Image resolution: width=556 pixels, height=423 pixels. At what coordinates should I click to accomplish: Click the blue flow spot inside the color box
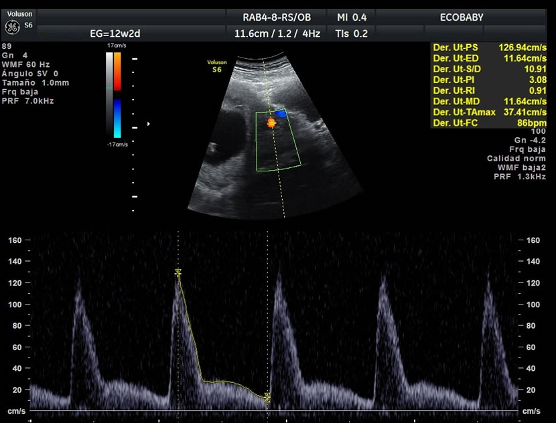click(x=281, y=114)
